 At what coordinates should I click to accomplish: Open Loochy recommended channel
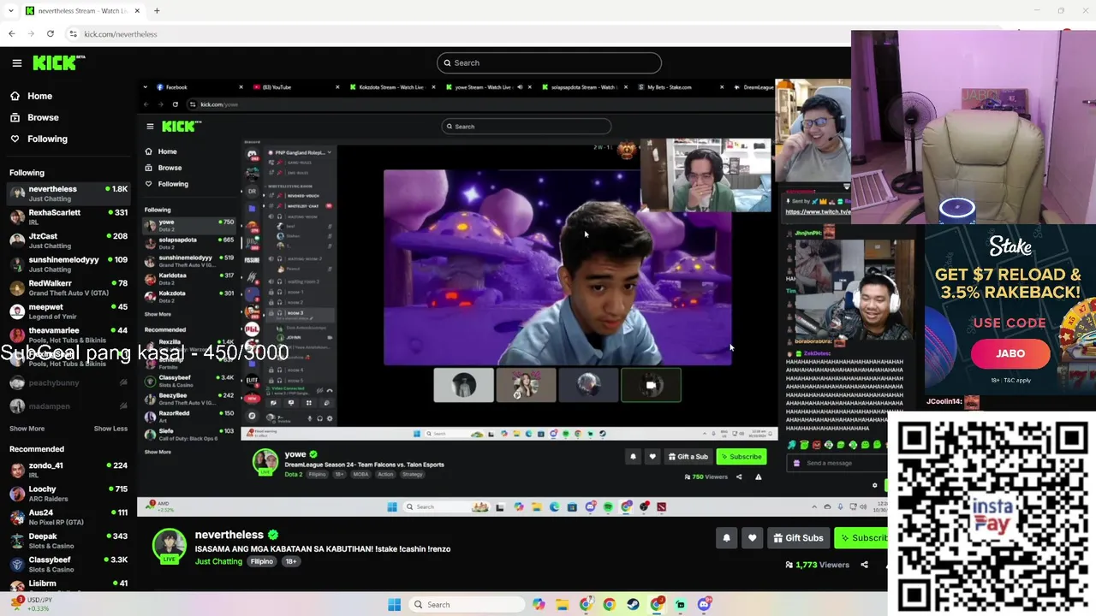click(x=68, y=494)
